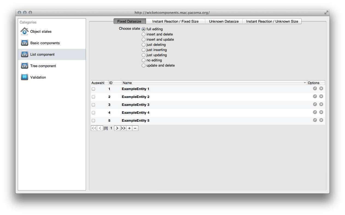Check the Auswahl checkbox for ExampleEntity 2
The image size is (345, 215).
[x=93, y=97]
